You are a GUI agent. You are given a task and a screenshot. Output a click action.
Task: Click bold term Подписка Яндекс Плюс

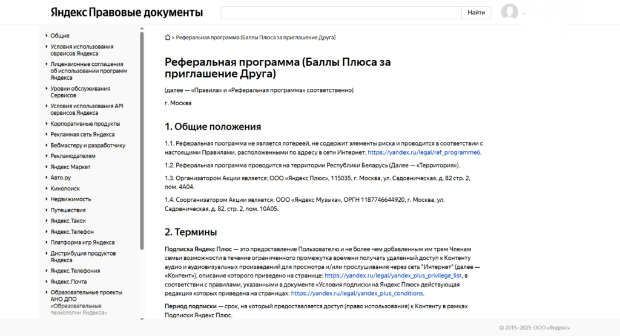198,249
